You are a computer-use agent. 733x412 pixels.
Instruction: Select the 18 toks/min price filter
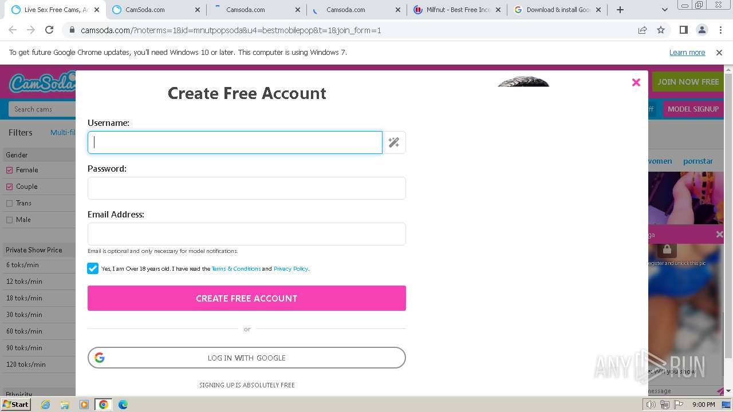pos(25,298)
